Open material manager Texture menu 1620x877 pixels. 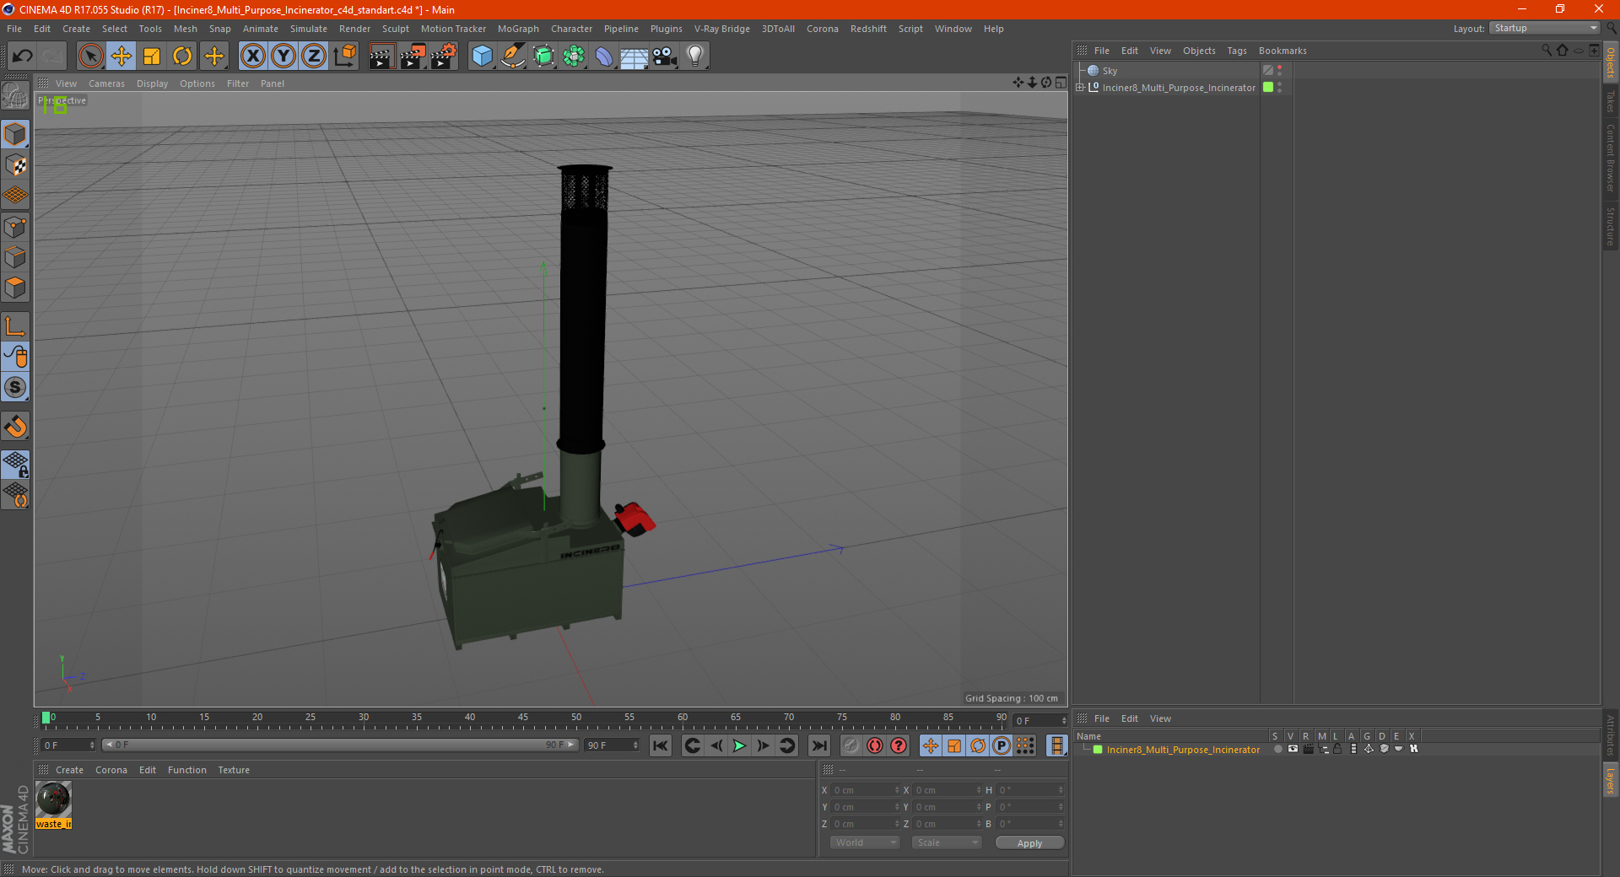click(x=234, y=770)
